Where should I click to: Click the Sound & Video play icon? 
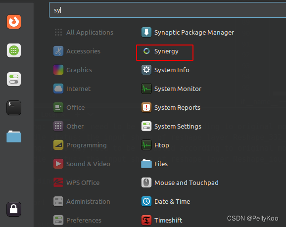coord(58,164)
